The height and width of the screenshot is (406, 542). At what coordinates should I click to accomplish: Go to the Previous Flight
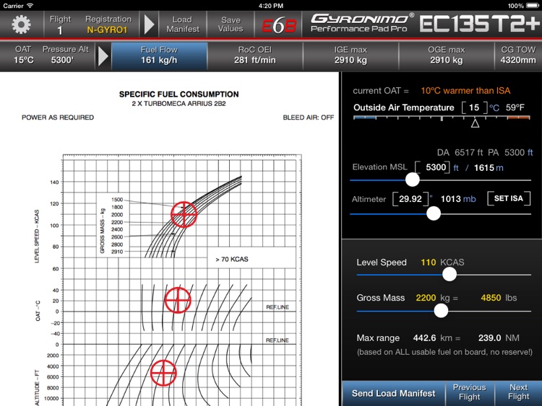pos(470,392)
